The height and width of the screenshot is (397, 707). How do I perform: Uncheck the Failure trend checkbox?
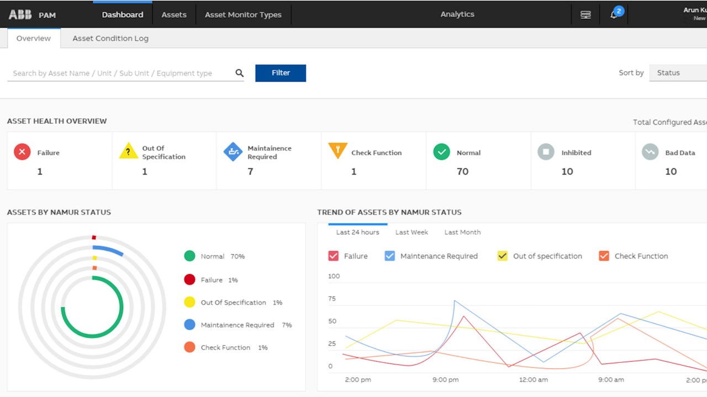pos(333,256)
